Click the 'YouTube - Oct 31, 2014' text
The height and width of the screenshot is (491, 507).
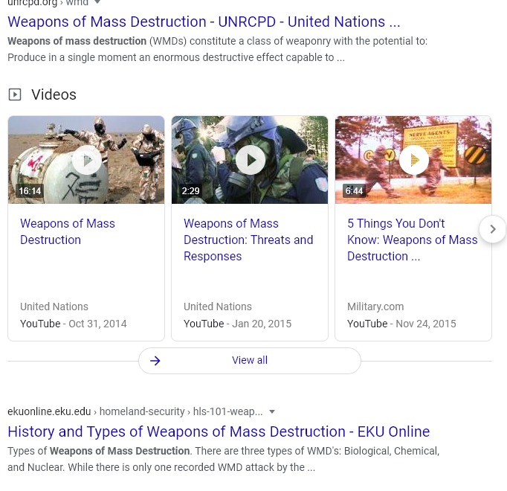pyautogui.click(x=74, y=324)
